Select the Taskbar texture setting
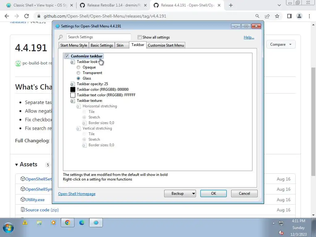Screen dimensions: 316x237 tap(89, 101)
